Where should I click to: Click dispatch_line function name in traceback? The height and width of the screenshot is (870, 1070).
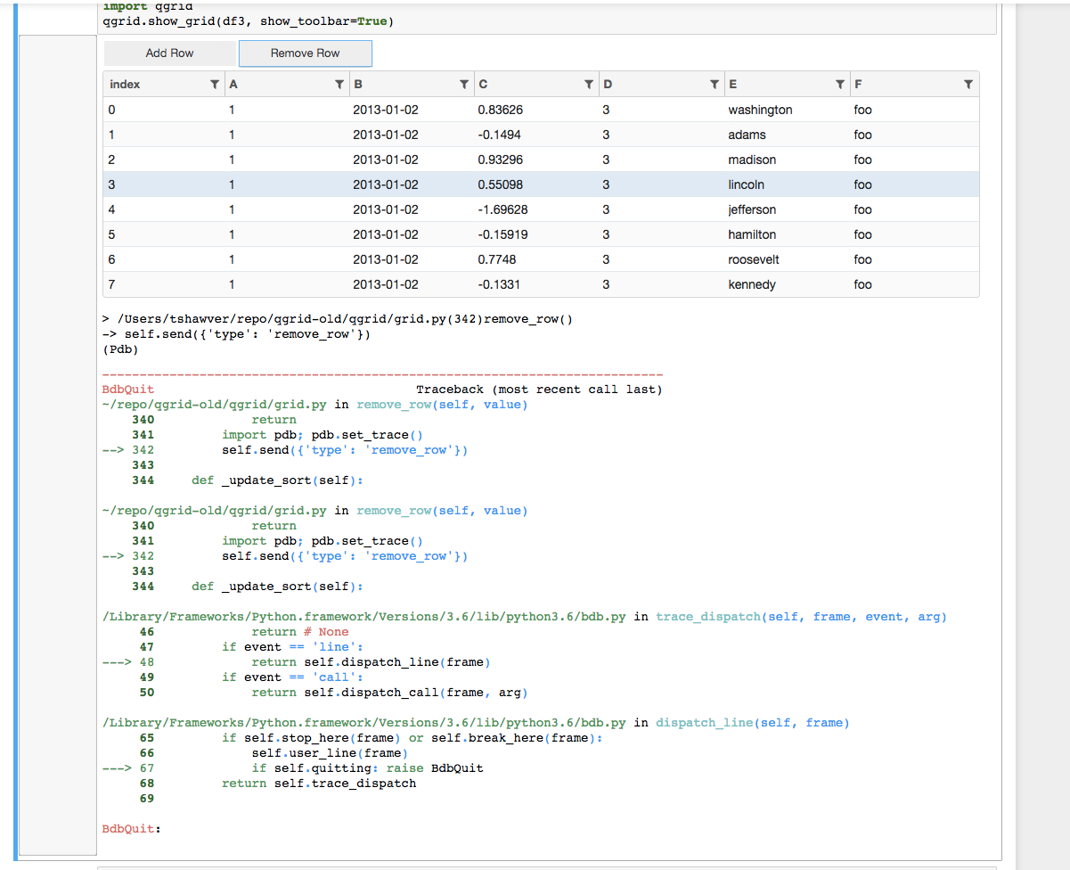[705, 723]
